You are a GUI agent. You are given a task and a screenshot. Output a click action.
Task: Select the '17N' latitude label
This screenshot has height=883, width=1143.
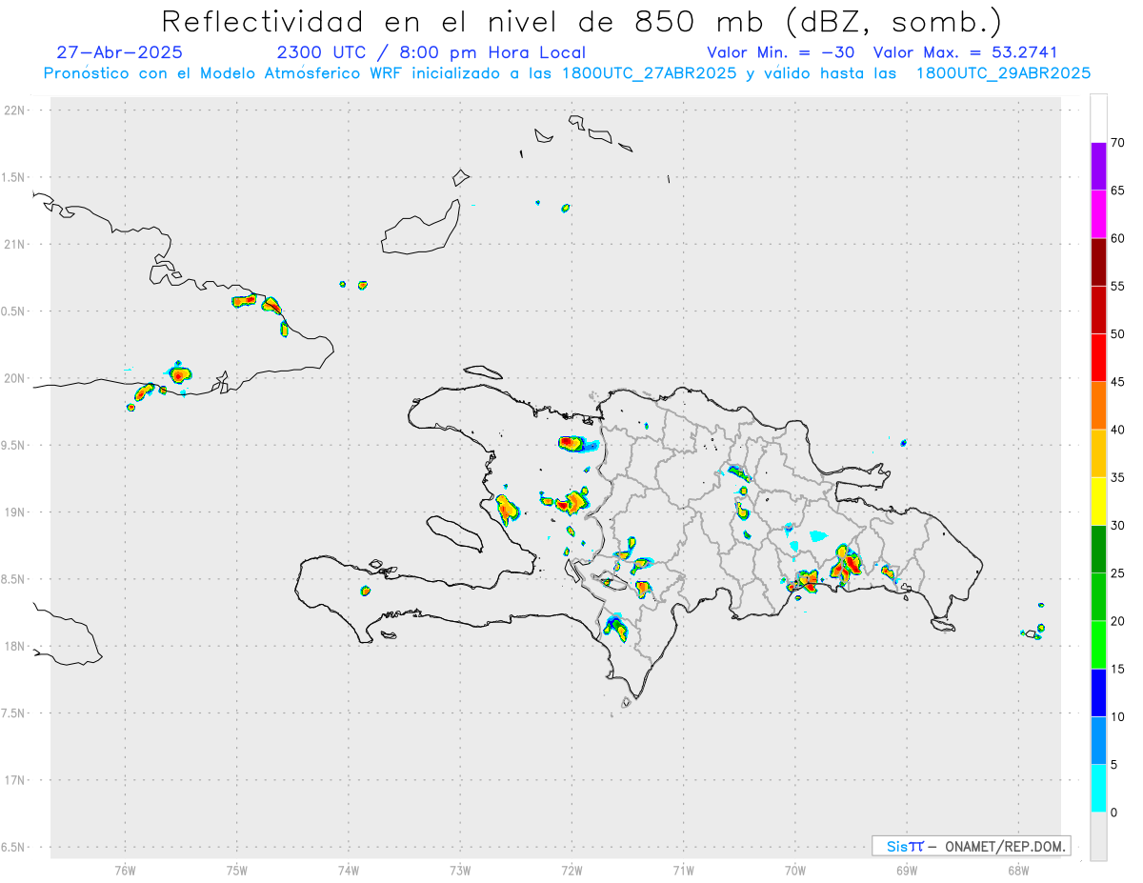pyautogui.click(x=16, y=780)
